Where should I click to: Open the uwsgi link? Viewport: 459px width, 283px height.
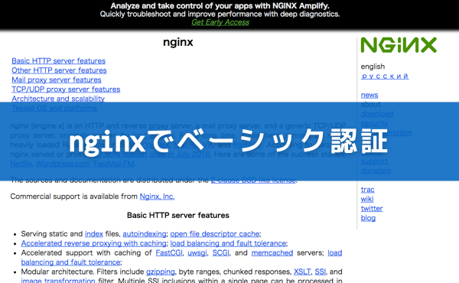(x=197, y=253)
